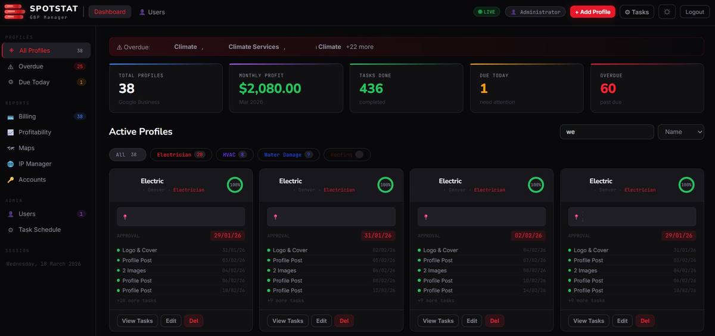The width and height of the screenshot is (715, 336).
Task: Switch to the Dashboard tab
Action: click(110, 12)
